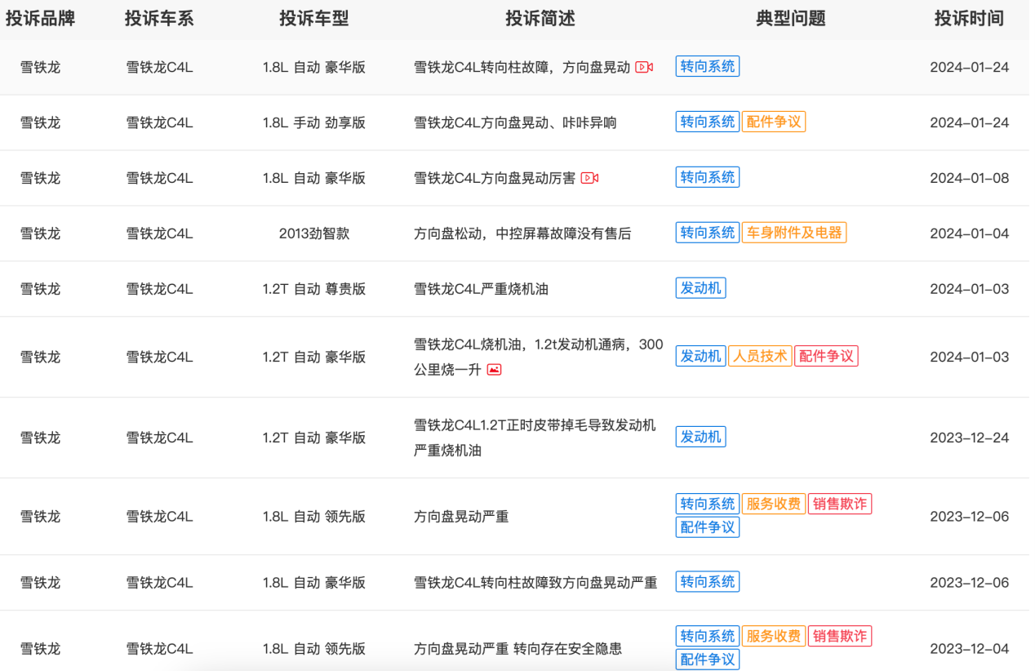Click 1.2T 自动 尊贵版 model cell
Screen dimensions: 1035x671
314,289
